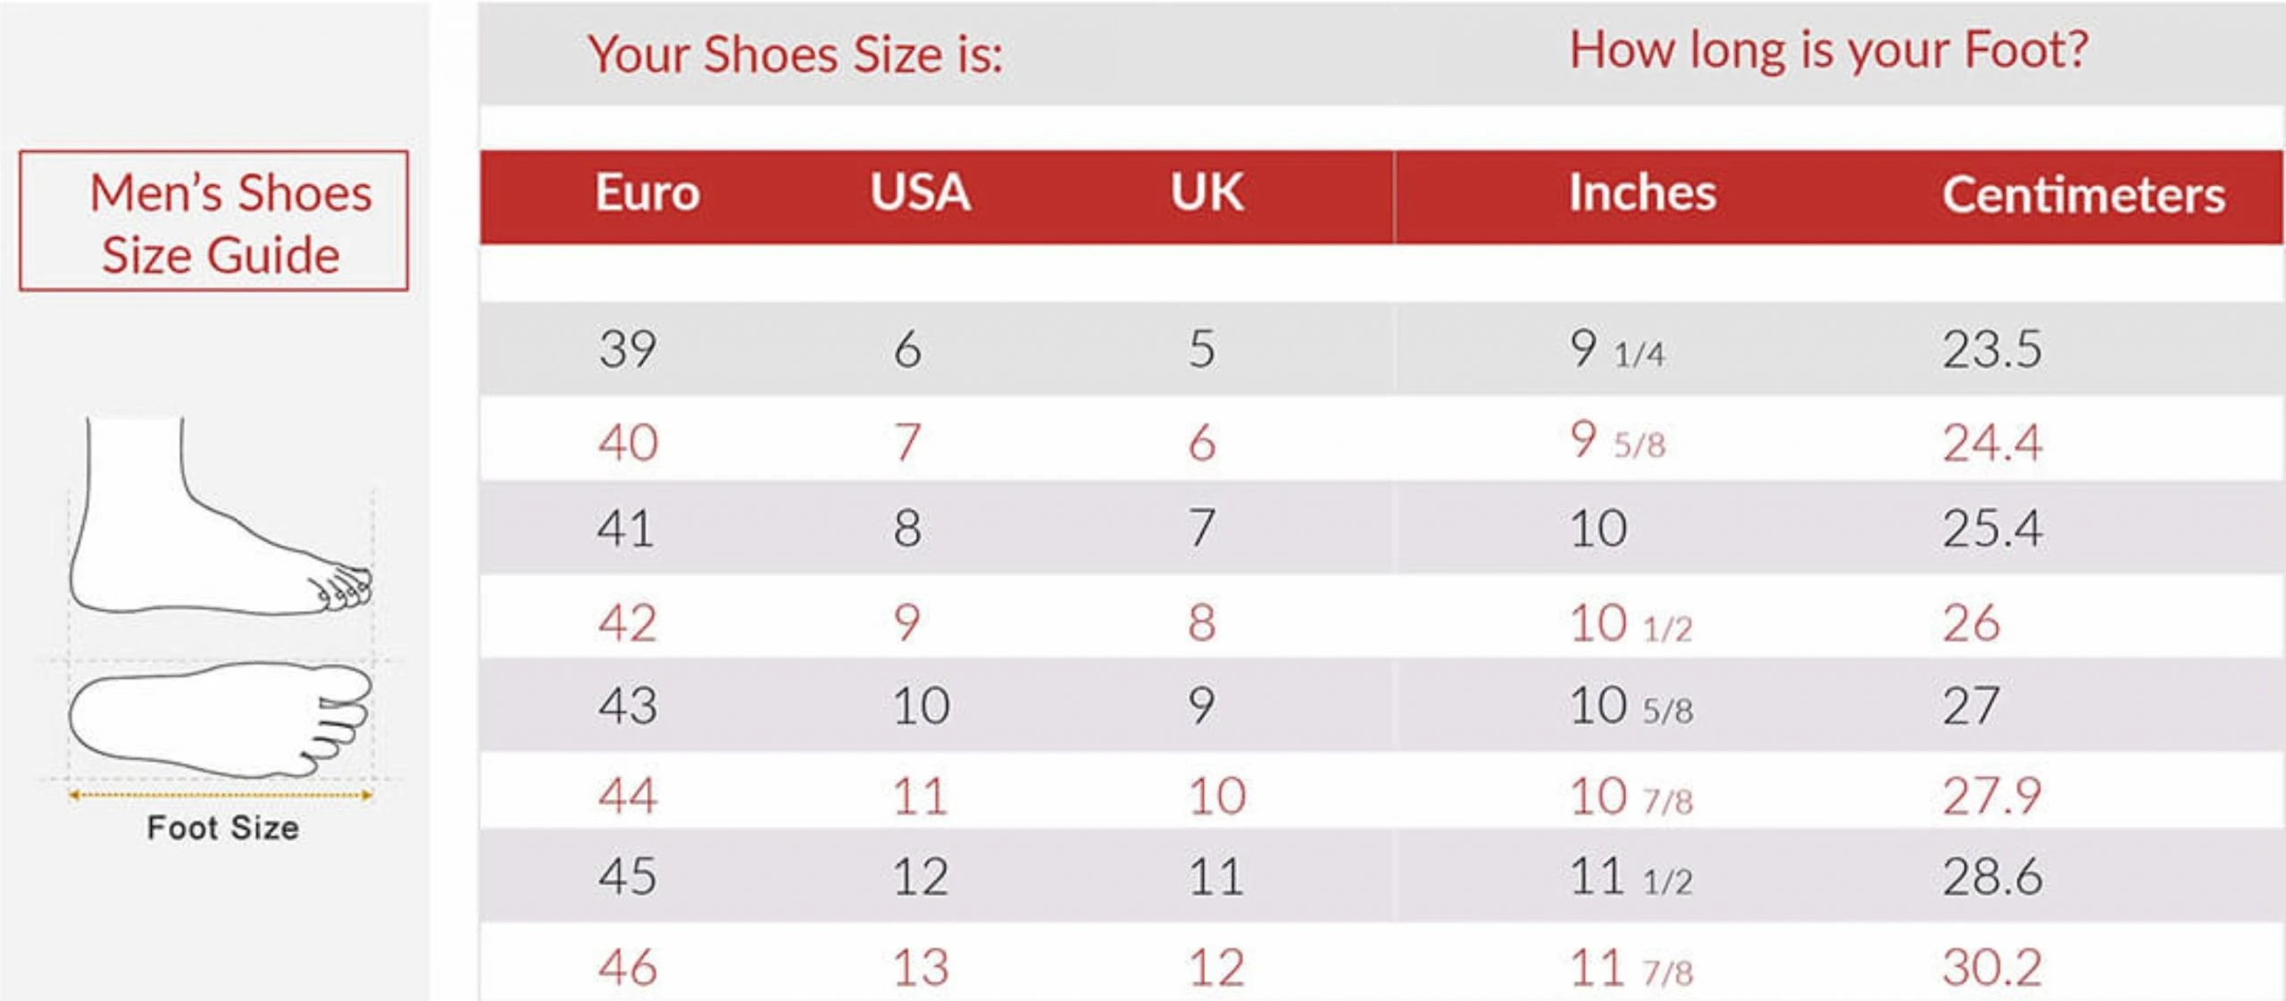This screenshot has height=1001, width=2286.
Task: Click USA size 13 cell
Action: [x=921, y=967]
